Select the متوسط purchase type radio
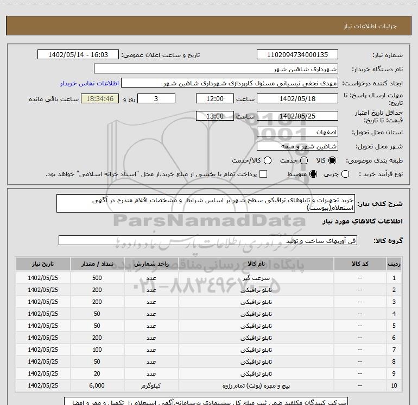This screenshot has height=405, width=418. tap(313, 174)
